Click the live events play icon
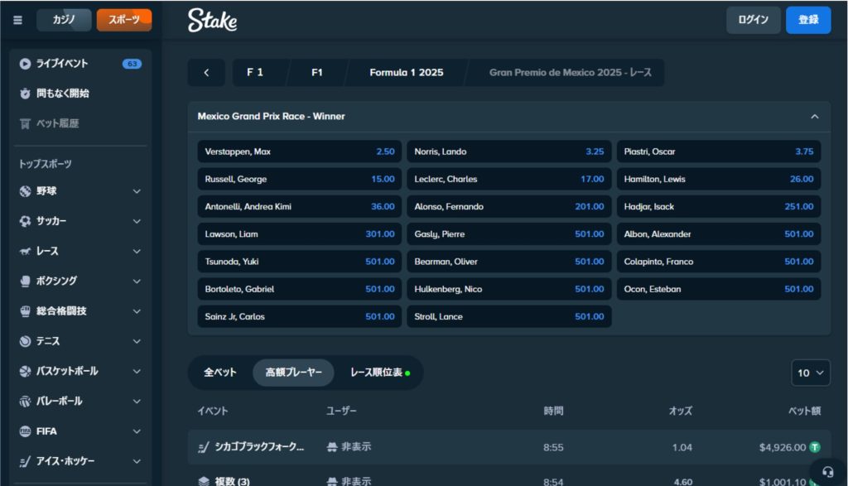Screen dimensions: 848x486 (x=25, y=64)
